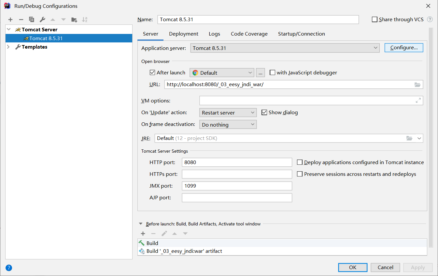Open edit defaults wrench icon in toolbar
The width and height of the screenshot is (438, 276).
point(42,20)
